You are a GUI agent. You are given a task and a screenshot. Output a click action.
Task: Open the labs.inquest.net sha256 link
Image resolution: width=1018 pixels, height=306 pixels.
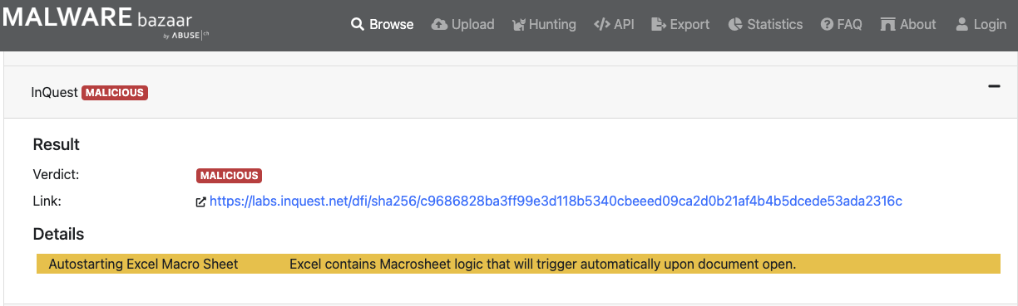point(556,202)
